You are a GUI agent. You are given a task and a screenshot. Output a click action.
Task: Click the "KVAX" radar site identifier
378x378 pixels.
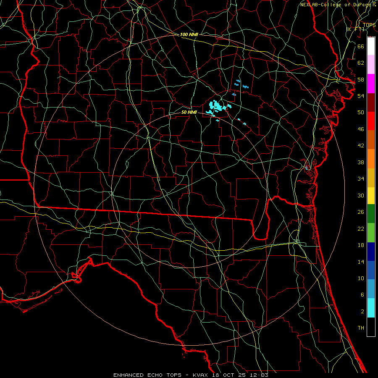point(201,375)
